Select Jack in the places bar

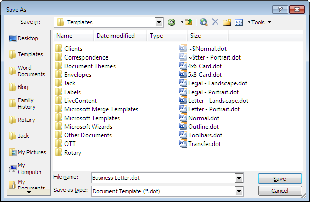19,136
